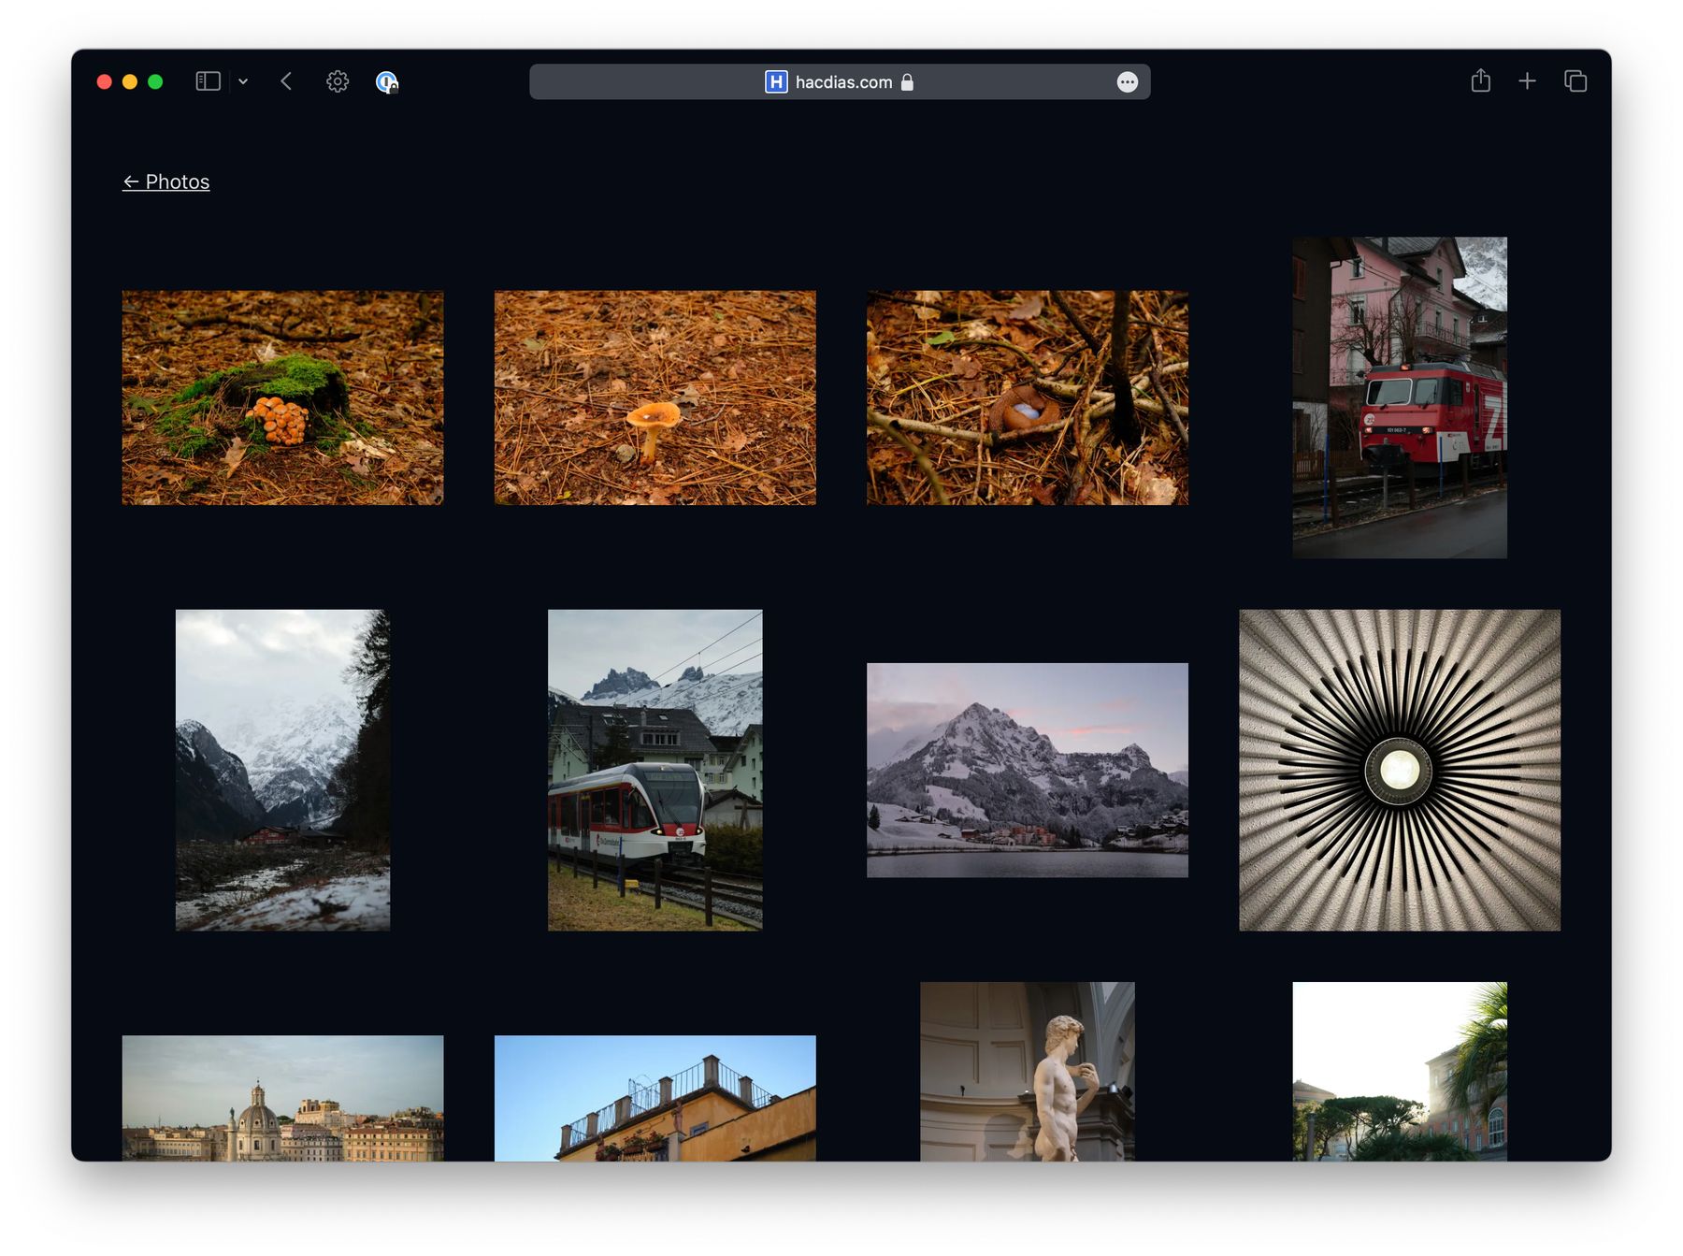Open the page options ellipsis button
This screenshot has height=1256, width=1683.
pos(1128,82)
